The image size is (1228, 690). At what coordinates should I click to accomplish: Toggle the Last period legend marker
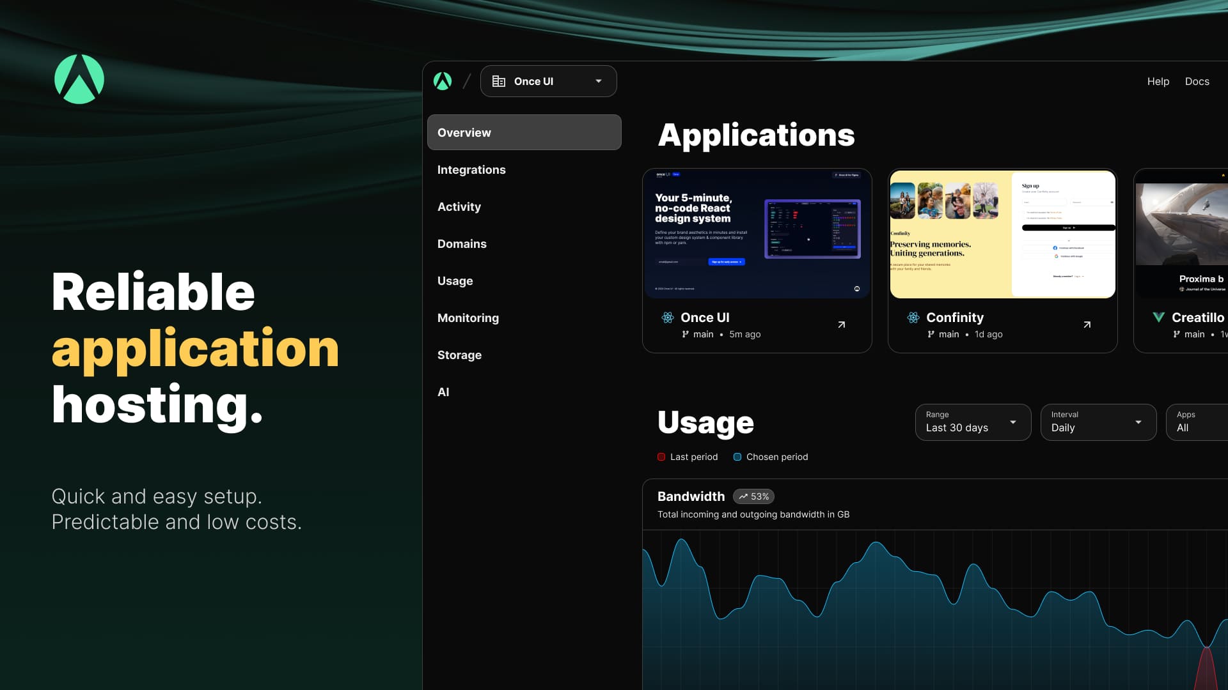661,457
